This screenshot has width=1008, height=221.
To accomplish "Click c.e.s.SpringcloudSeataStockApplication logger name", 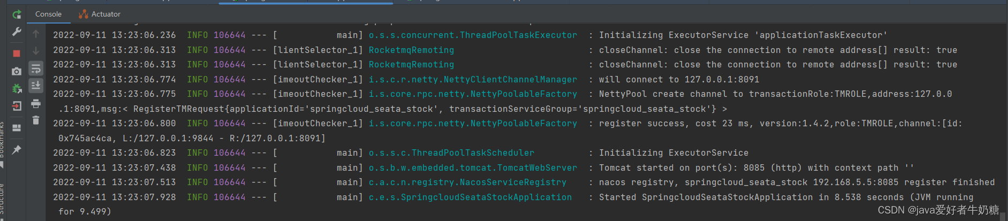I will pyautogui.click(x=470, y=197).
